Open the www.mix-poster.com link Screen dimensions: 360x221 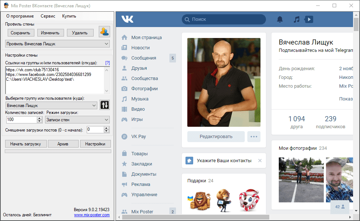(x=92, y=215)
